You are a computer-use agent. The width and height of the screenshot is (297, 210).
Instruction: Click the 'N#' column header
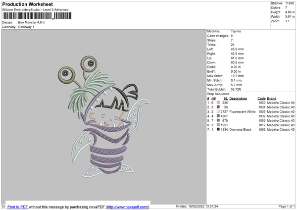click(x=213, y=99)
